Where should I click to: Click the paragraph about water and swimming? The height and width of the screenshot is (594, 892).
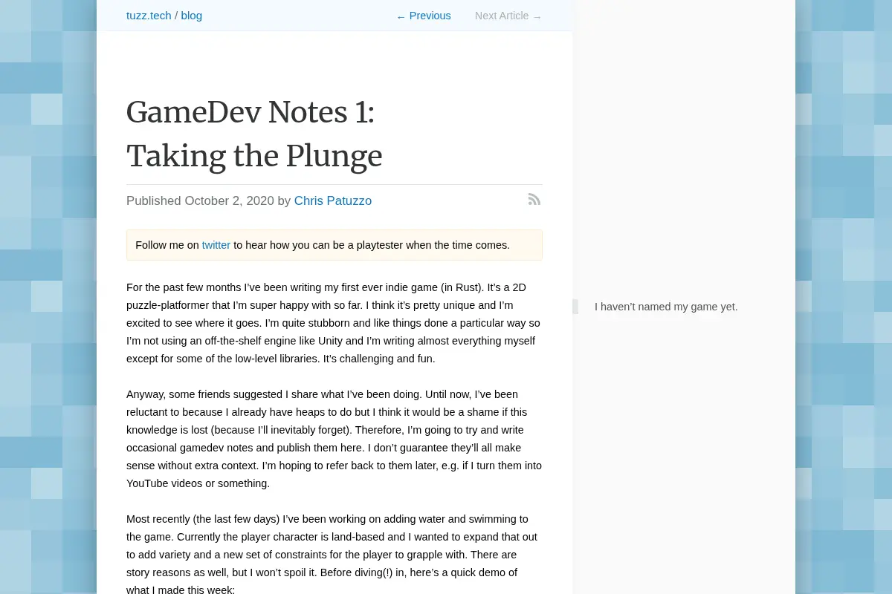[334, 555]
